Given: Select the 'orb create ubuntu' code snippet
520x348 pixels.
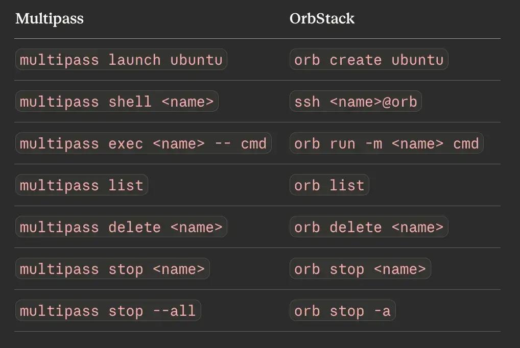Looking at the screenshot, I should pos(369,60).
